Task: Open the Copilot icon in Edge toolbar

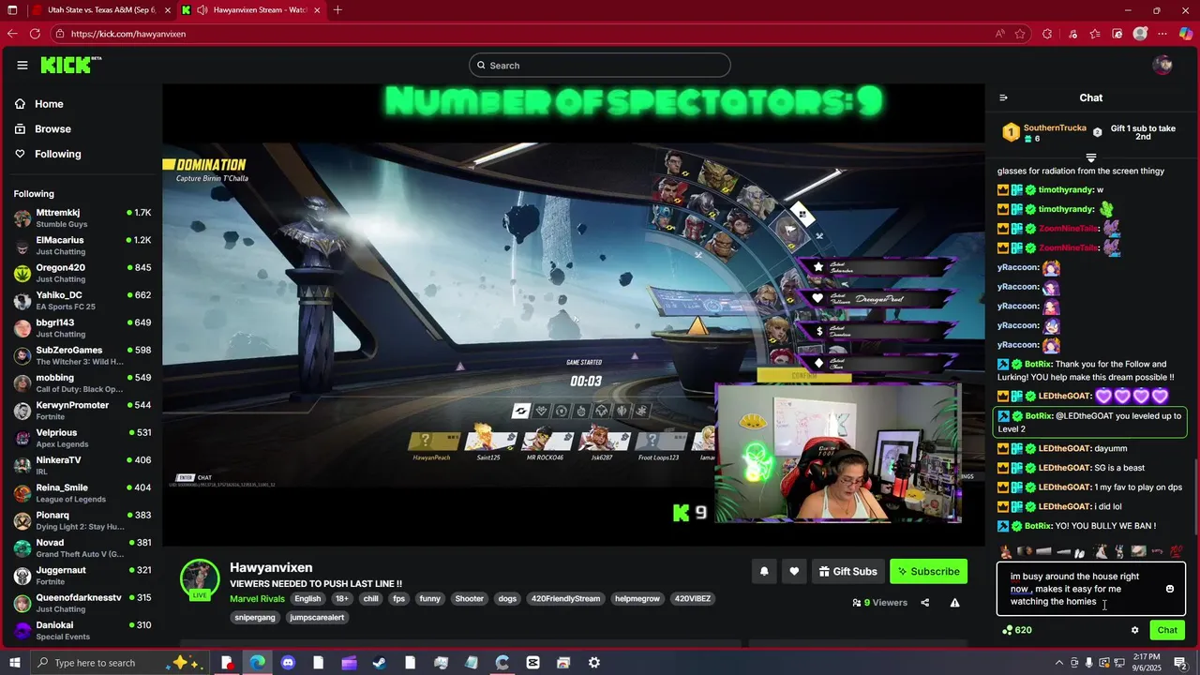Action: [x=1186, y=34]
